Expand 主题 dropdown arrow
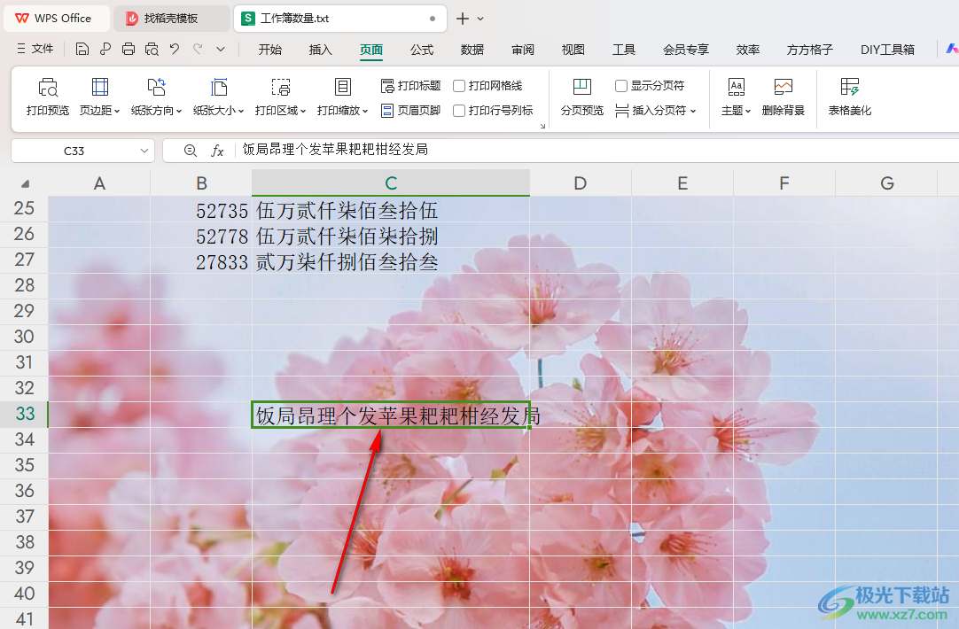Viewport: 959px width, 629px height. [x=747, y=112]
